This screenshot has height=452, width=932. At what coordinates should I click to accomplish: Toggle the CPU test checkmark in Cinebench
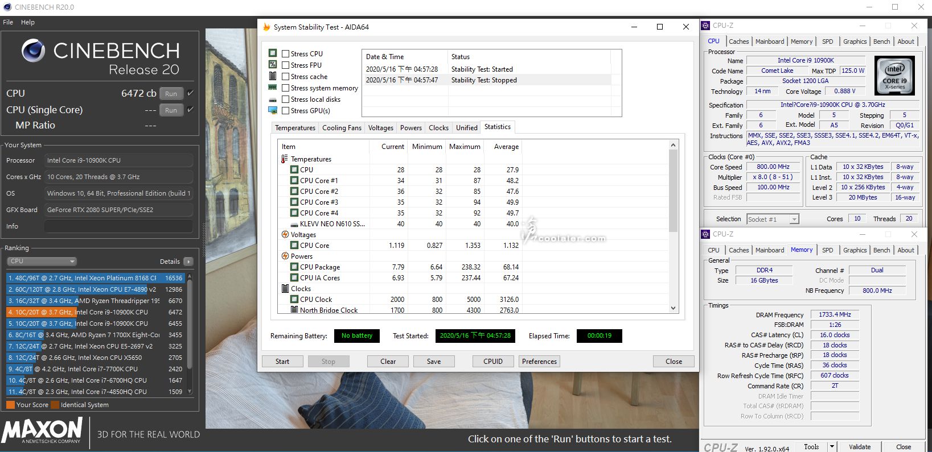coord(191,93)
